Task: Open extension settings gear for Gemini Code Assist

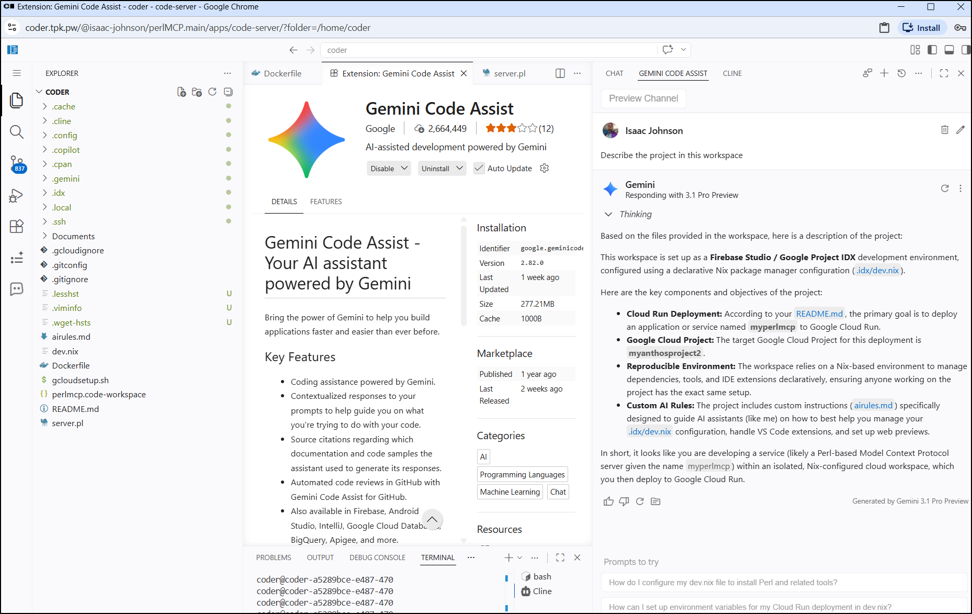Action: [x=545, y=168]
